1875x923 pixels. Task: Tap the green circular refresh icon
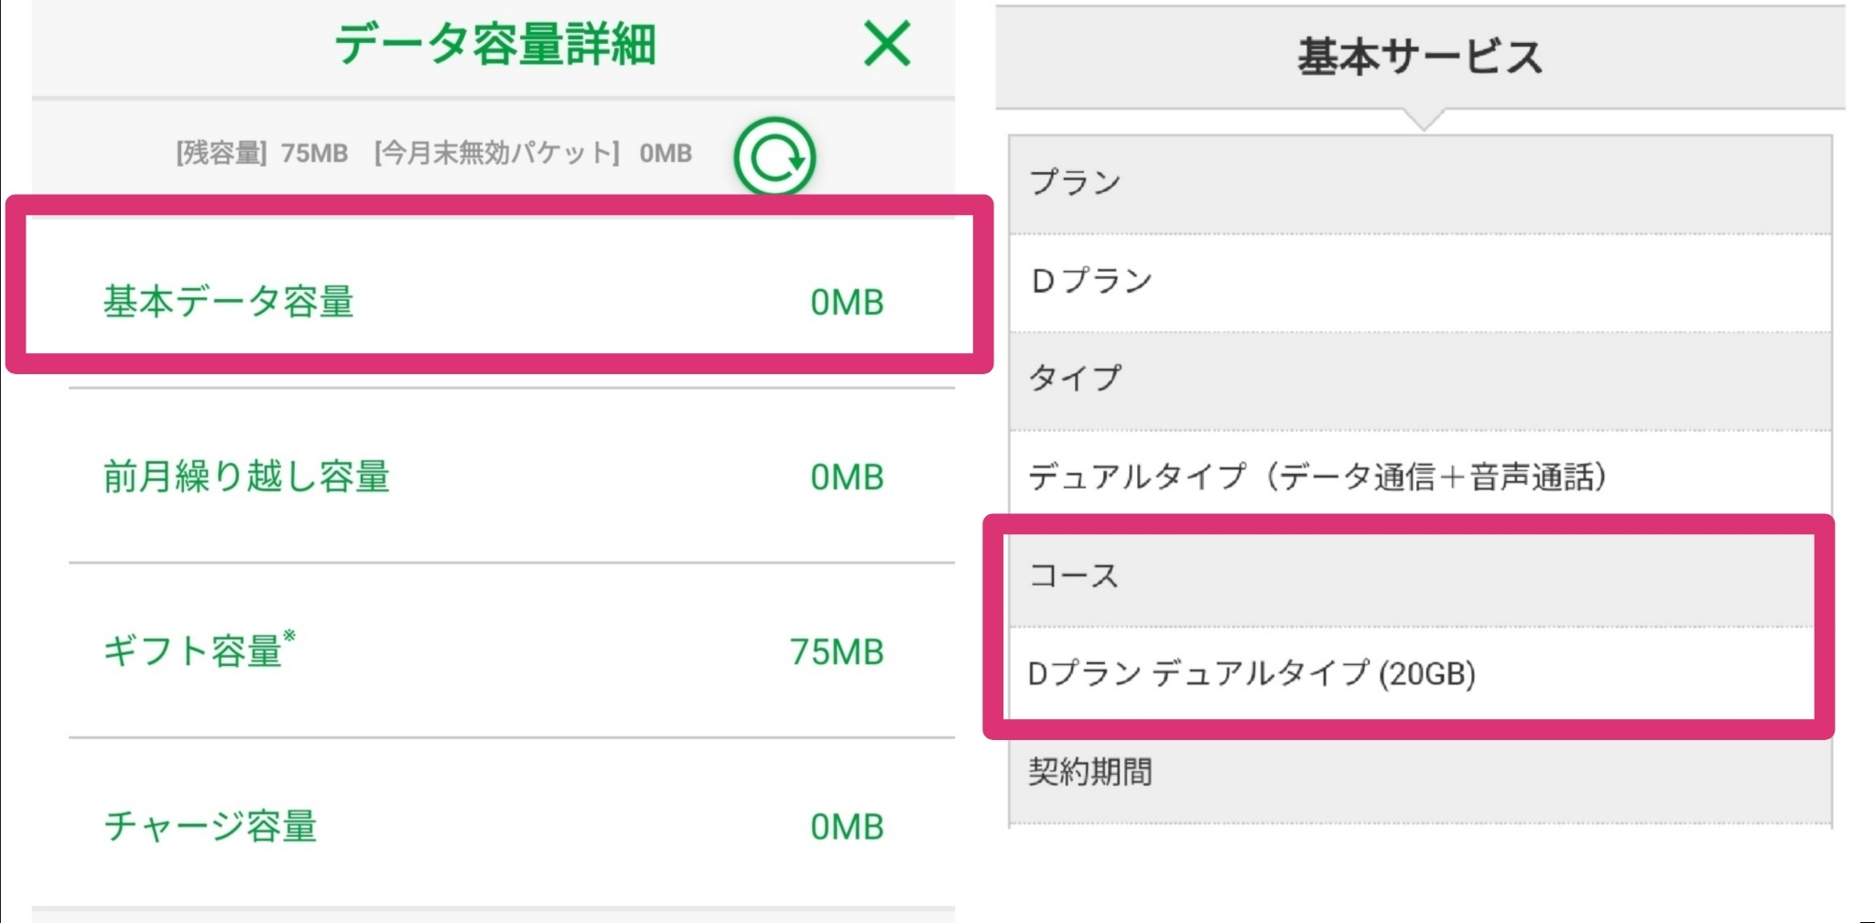(774, 156)
